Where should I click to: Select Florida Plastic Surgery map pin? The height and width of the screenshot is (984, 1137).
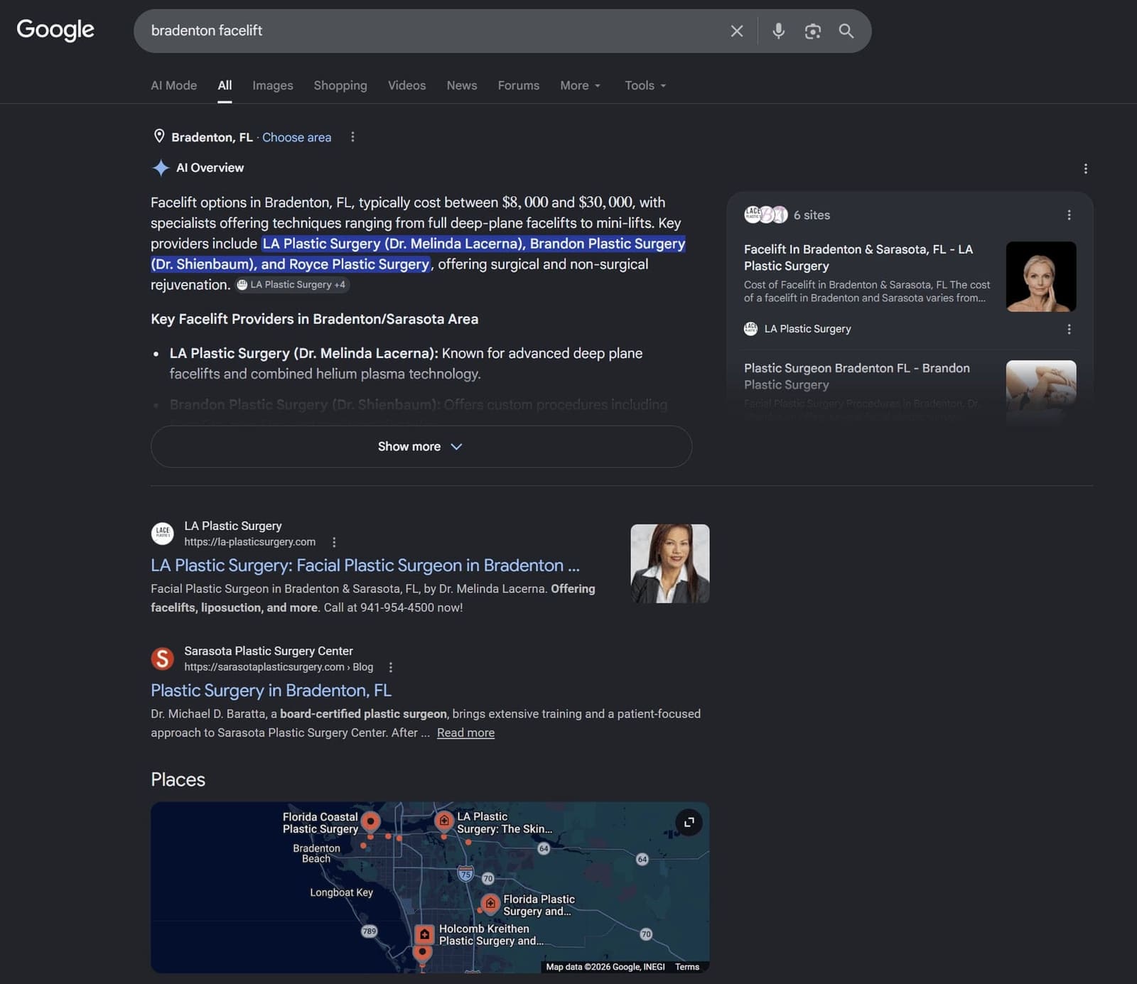[490, 904]
